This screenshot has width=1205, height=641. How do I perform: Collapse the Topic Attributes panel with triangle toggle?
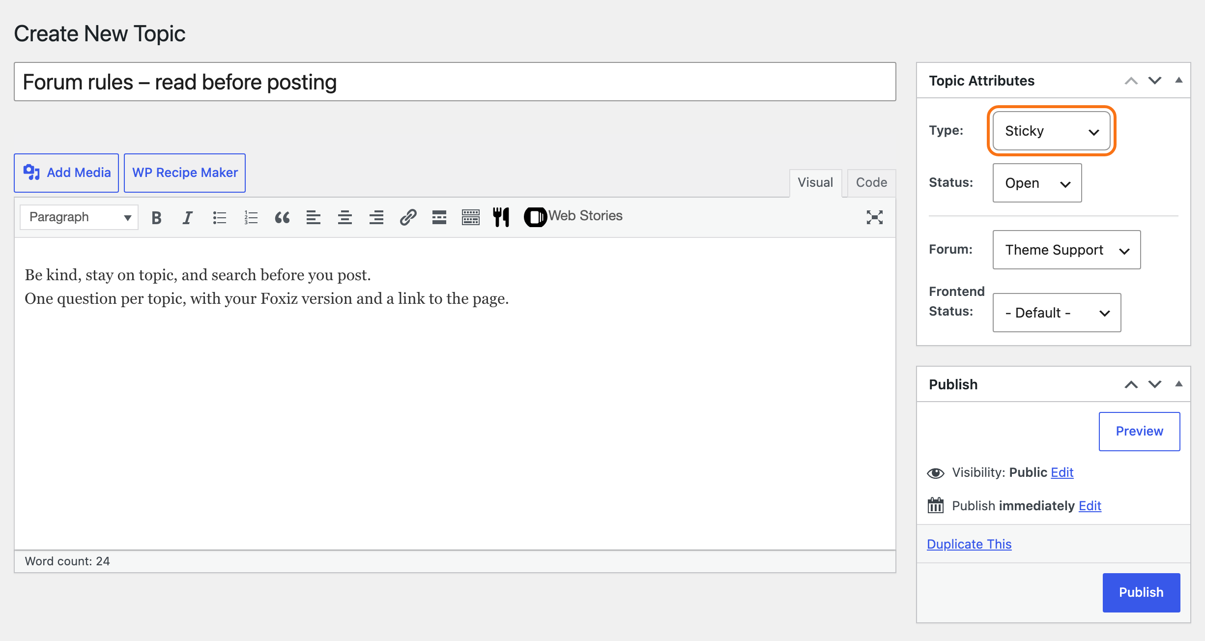pos(1178,80)
